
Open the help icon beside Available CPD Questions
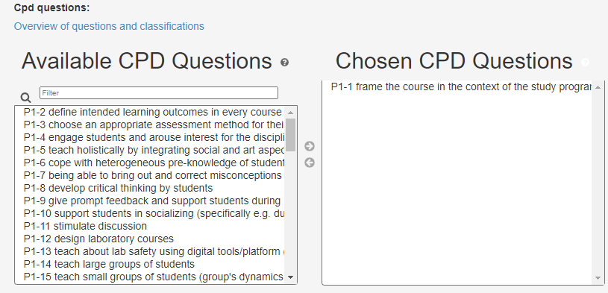coord(285,63)
